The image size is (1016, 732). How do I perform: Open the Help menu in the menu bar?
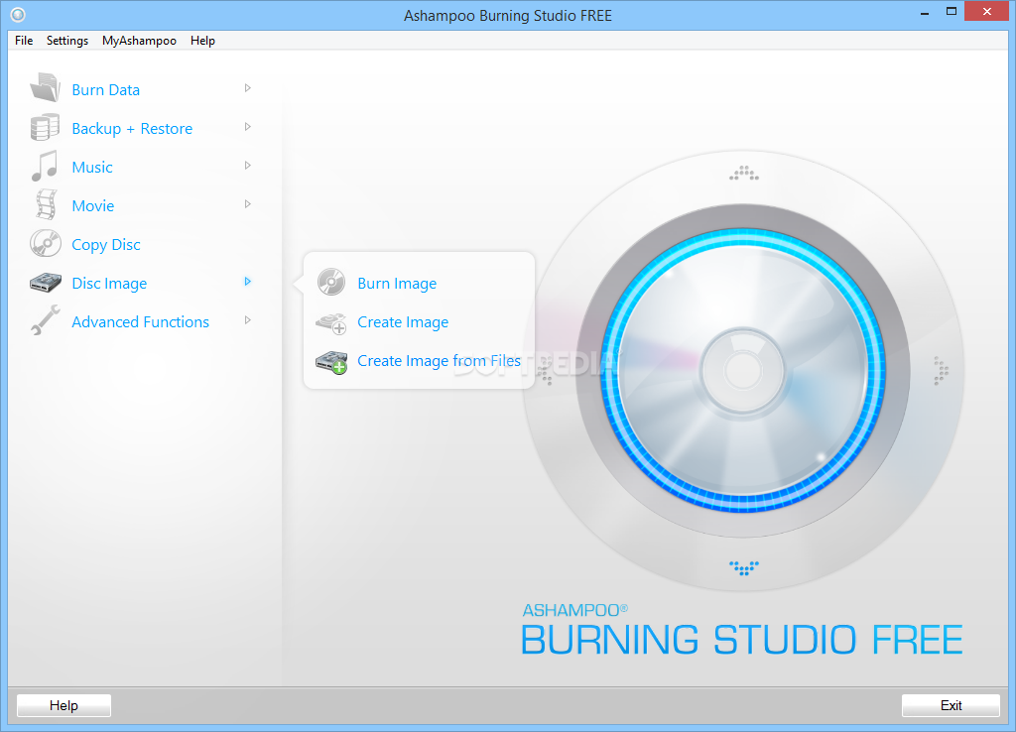(x=202, y=40)
